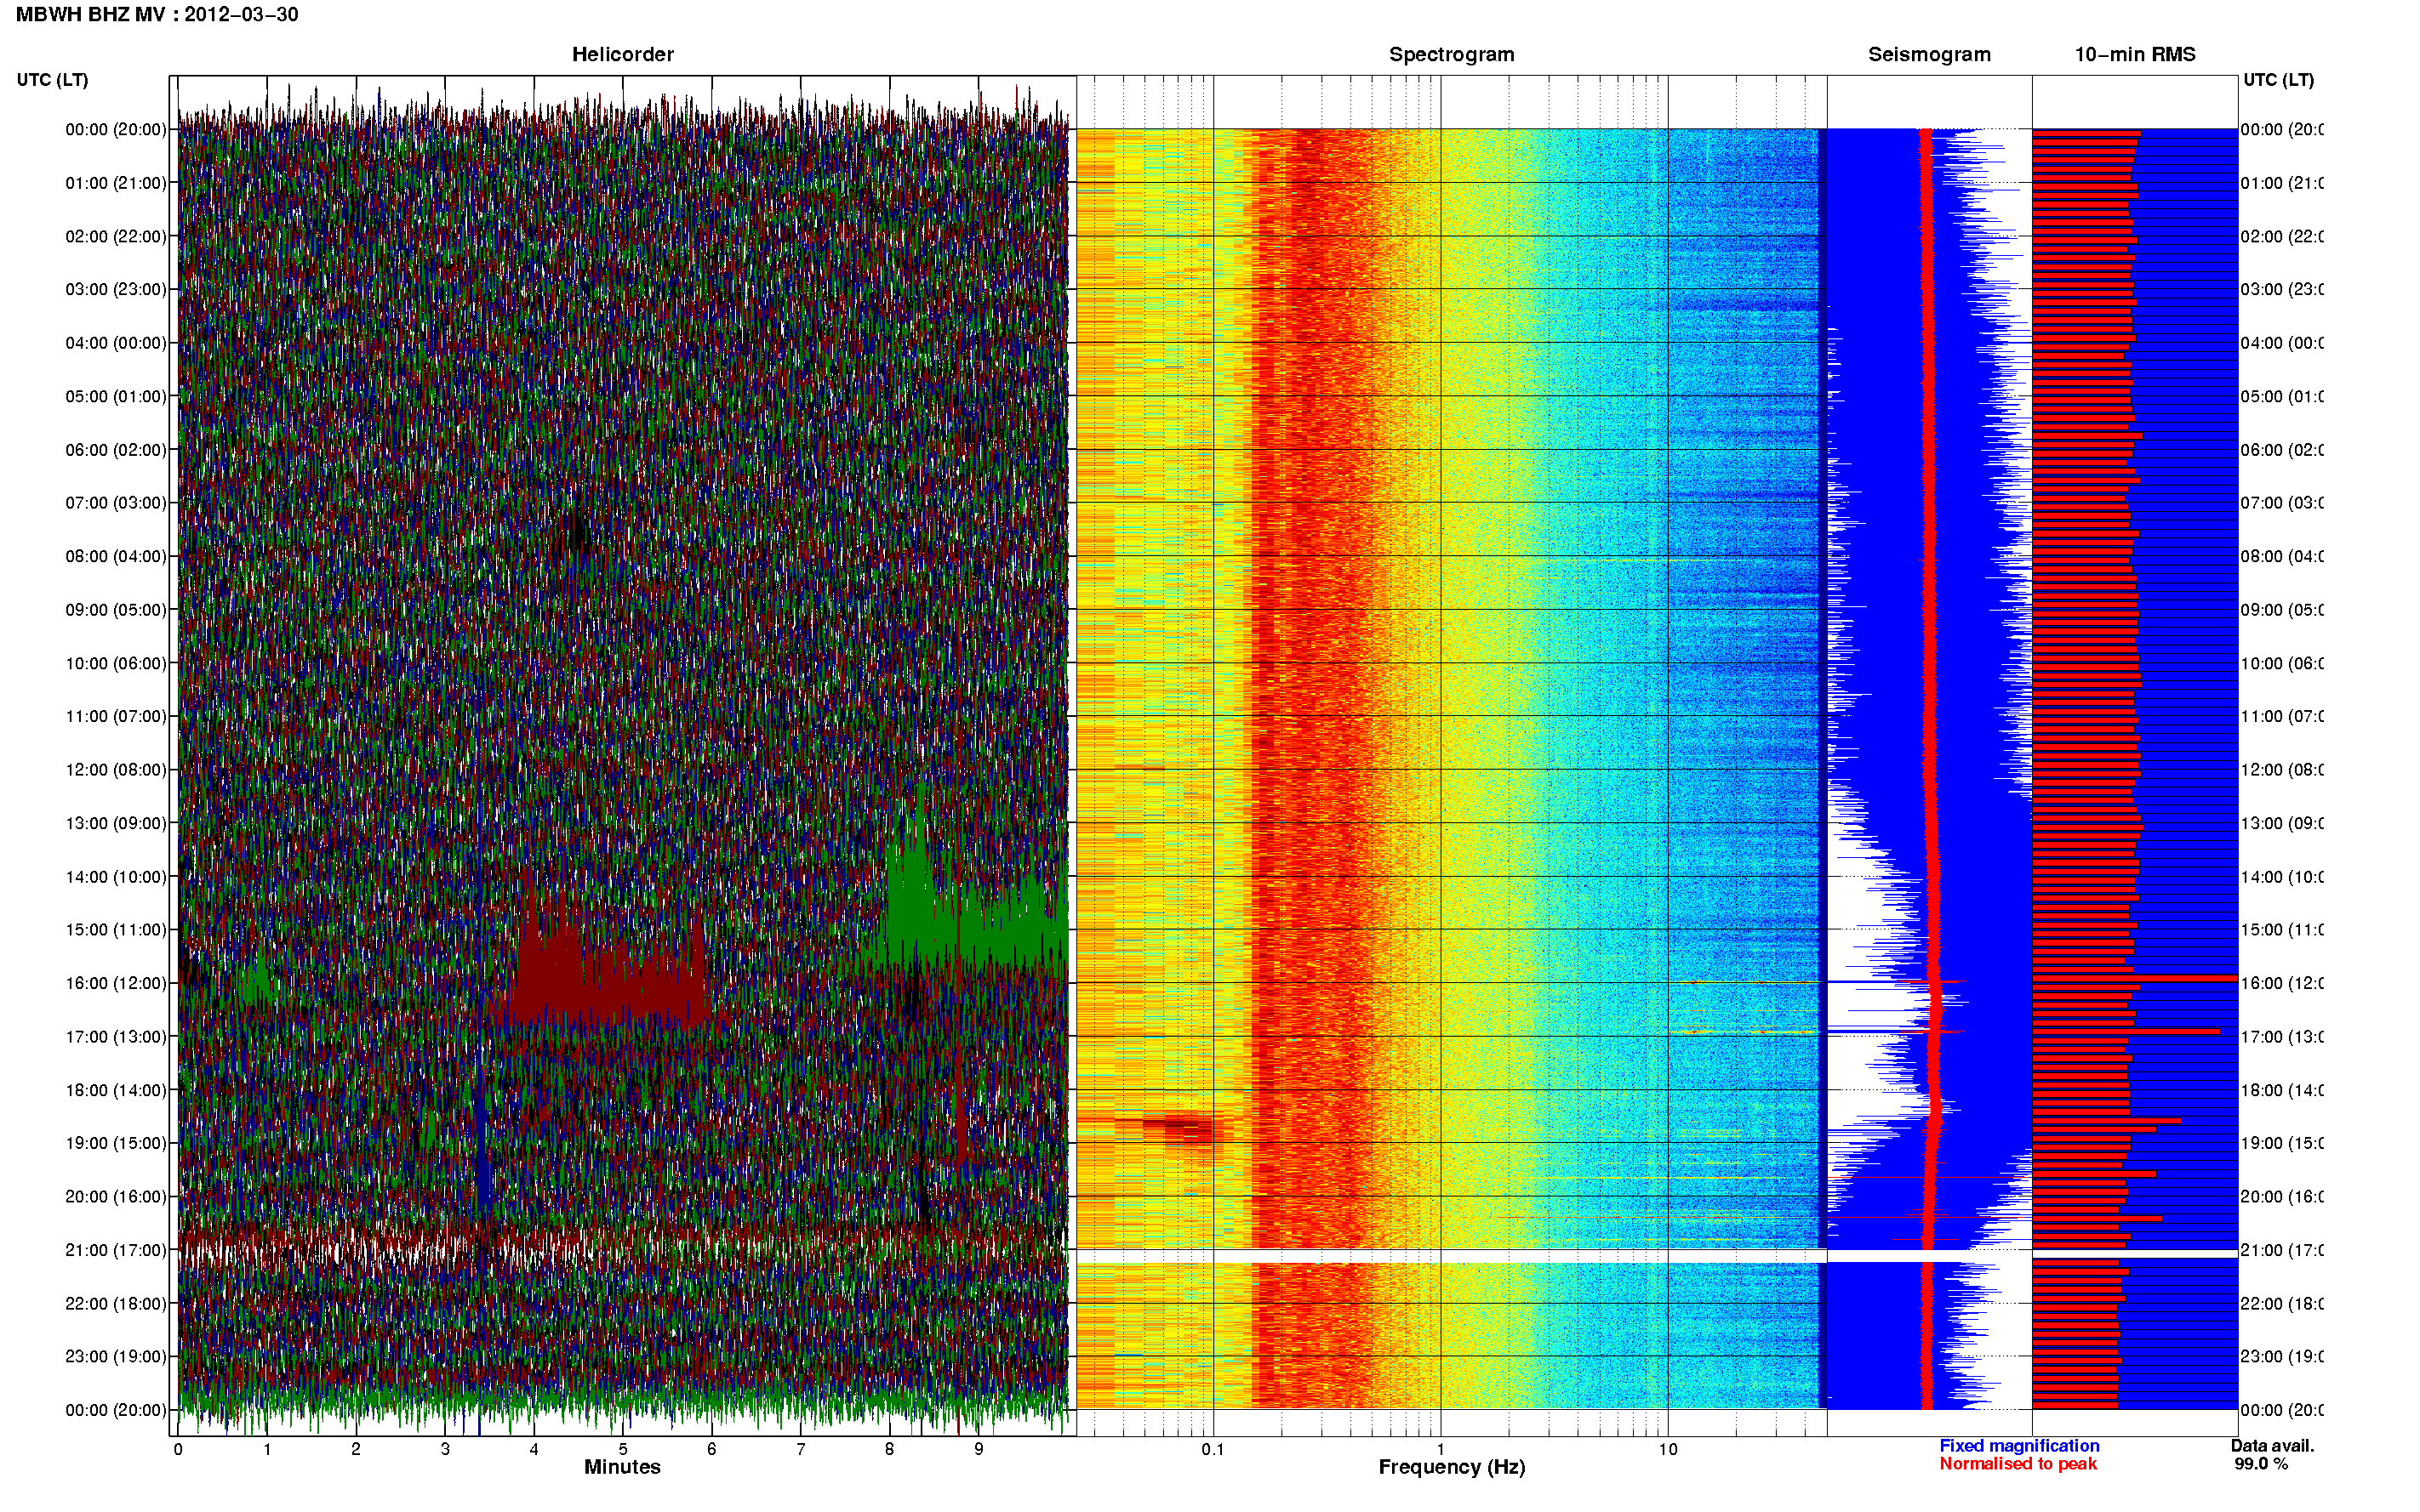Select left time label '20:00 (16:00)'
Viewport: 2420px width, 1512px height.
pyautogui.click(x=116, y=1196)
